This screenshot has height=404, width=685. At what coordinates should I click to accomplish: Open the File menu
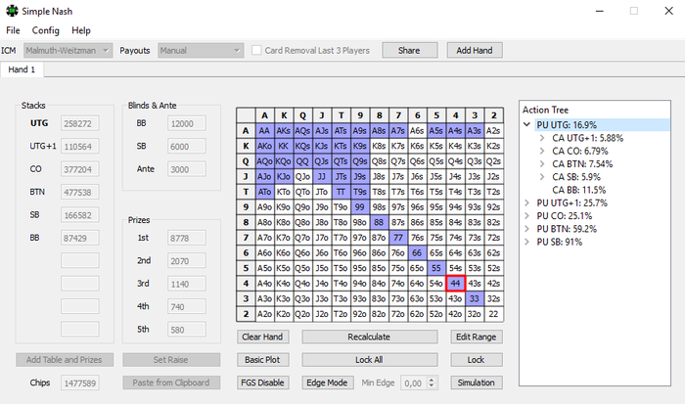click(13, 30)
